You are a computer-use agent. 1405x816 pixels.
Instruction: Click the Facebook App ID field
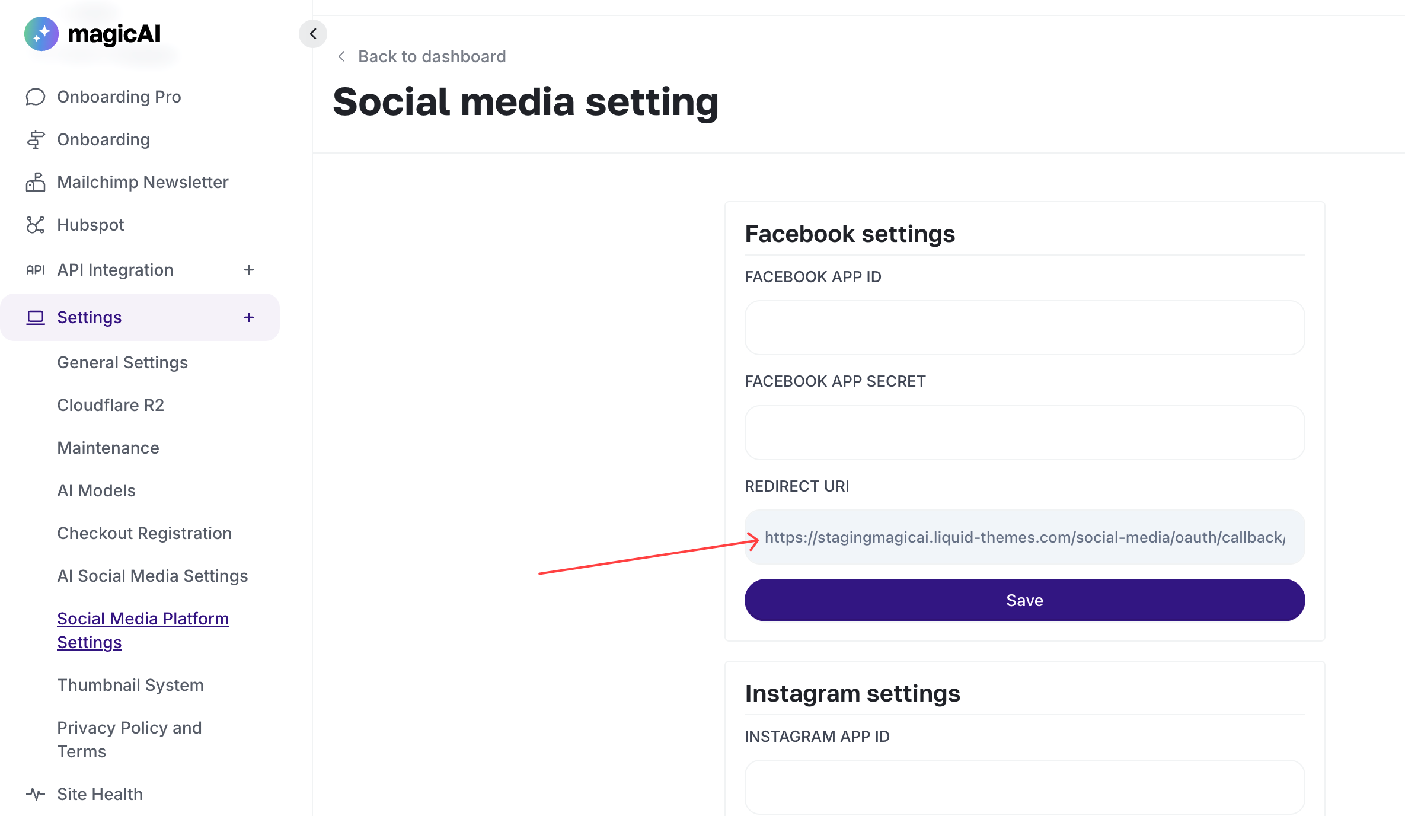tap(1024, 327)
